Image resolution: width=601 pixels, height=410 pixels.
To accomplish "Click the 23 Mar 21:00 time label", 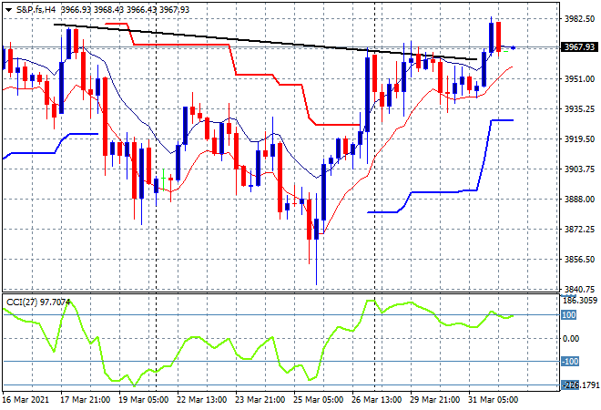I will tap(260, 400).
